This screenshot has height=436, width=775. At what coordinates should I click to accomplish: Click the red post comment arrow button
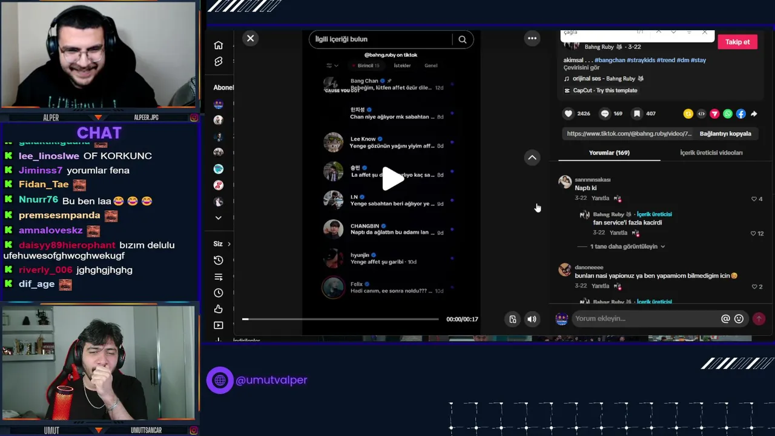click(759, 319)
